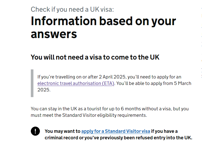
Task: Open the electronic travel authorisation (ETA) link
Action: point(76,83)
